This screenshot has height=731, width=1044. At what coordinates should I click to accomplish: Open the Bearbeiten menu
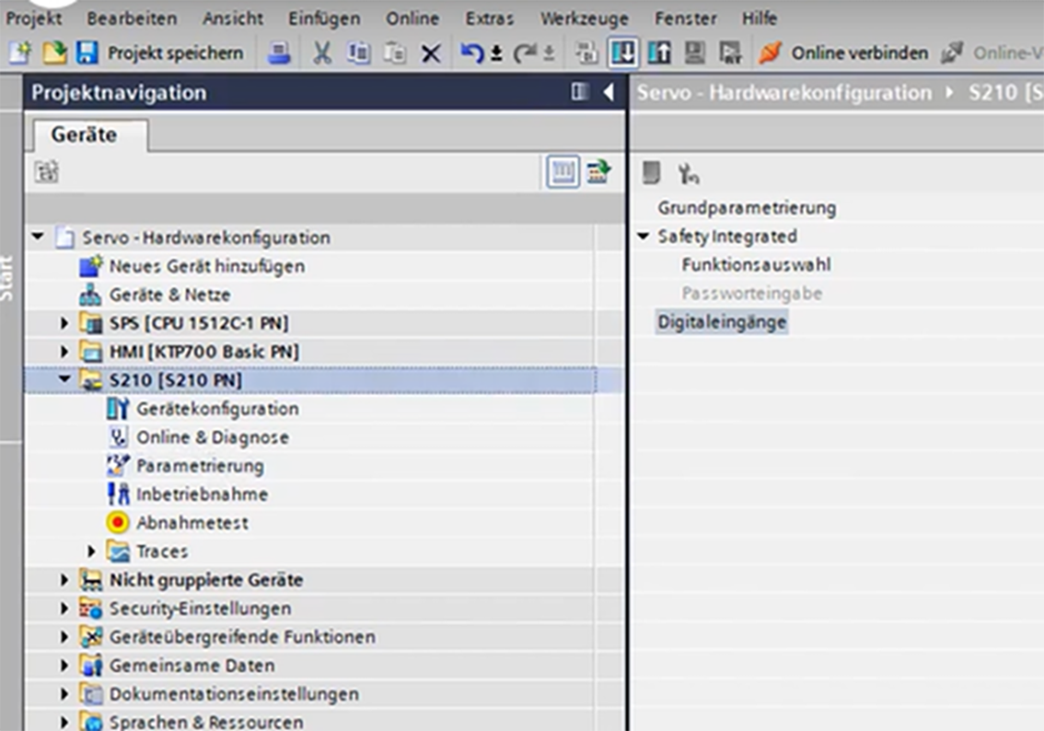tap(132, 18)
